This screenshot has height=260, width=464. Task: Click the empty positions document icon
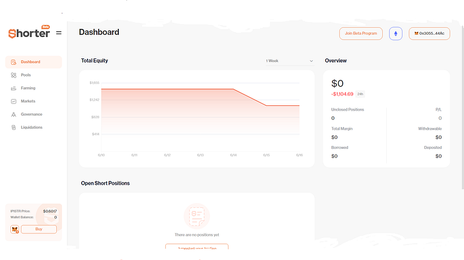[197, 217]
